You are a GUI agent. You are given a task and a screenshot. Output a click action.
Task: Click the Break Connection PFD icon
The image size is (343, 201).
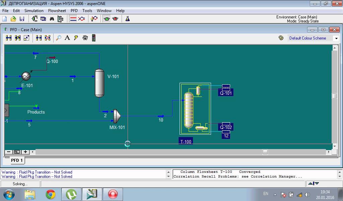[x=39, y=38]
